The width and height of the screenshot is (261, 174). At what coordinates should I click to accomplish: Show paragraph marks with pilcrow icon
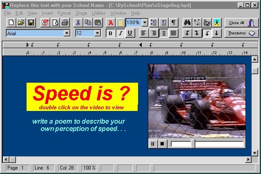click(x=174, y=23)
